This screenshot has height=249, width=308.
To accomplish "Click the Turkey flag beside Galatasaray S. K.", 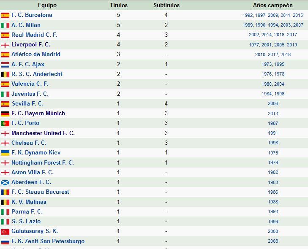I will coord(5,232).
